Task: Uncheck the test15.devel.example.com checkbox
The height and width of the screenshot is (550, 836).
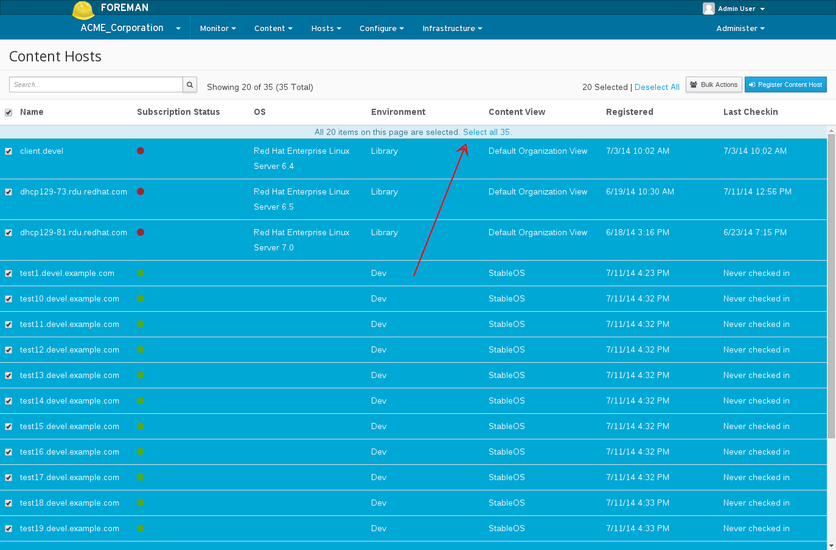Action: 9,427
